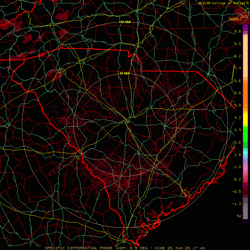
Task: Click the cyan segment of the color bar
Action: (x=245, y=153)
